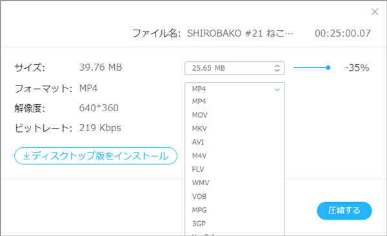
Task: Click the resolution value 640*360
Action: [x=99, y=108]
